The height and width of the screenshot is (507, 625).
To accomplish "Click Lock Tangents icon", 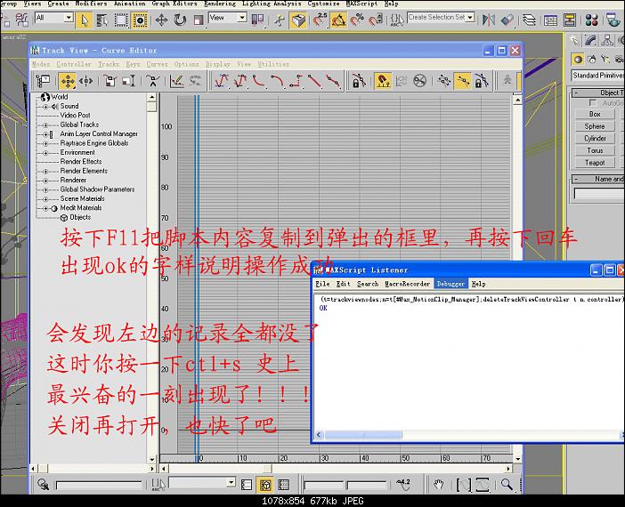I will coord(481,81).
